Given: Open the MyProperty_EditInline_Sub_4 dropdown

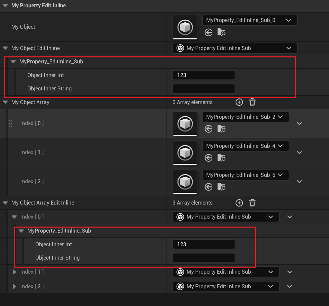Looking at the screenshot, I should (245, 146).
